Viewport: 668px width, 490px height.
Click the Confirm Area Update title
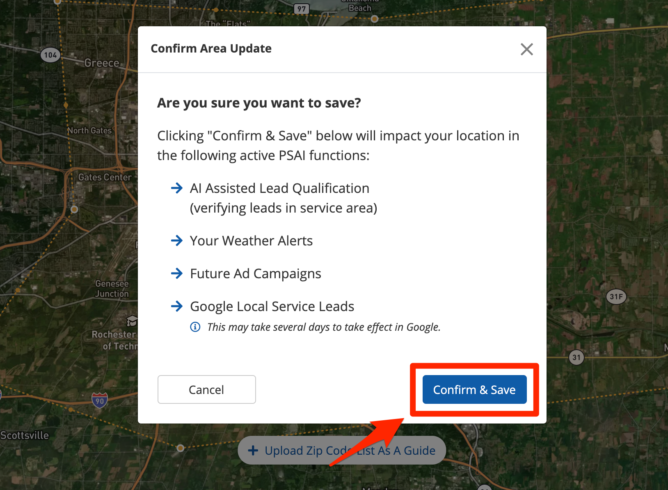pyautogui.click(x=211, y=48)
